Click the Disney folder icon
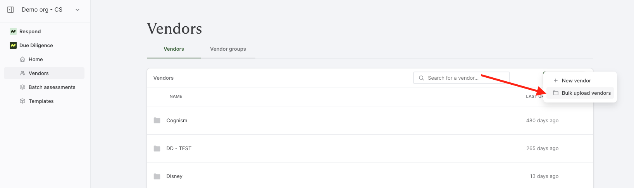 click(157, 176)
